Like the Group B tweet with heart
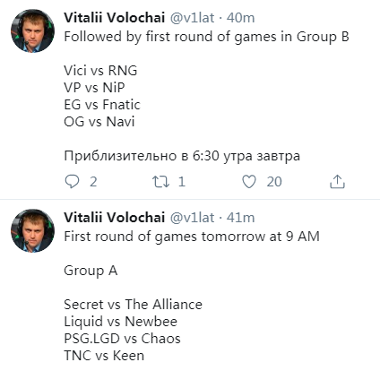This screenshot has height=371, width=380. [x=249, y=182]
